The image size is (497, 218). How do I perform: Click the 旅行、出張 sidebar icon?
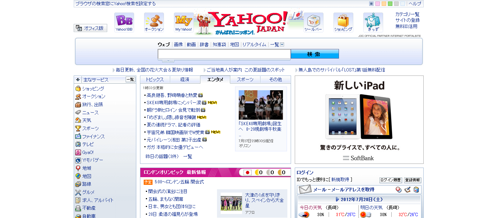[78, 105]
